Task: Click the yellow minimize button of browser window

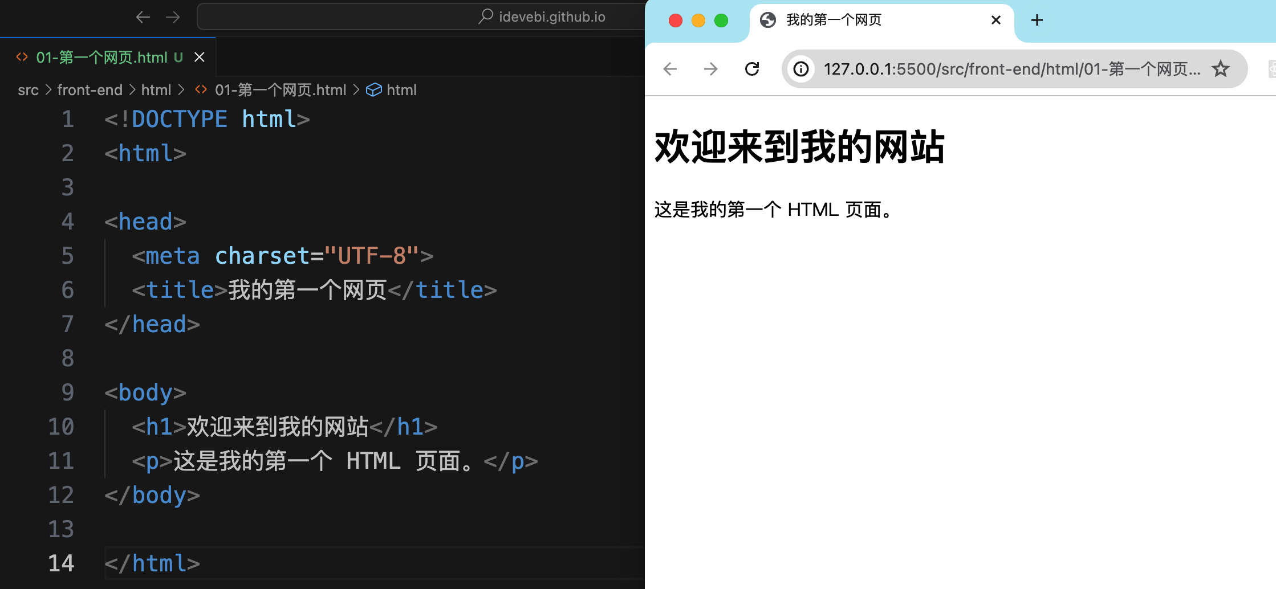Action: pos(698,21)
